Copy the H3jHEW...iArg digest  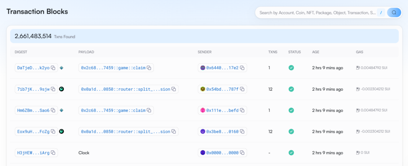coord(53,153)
